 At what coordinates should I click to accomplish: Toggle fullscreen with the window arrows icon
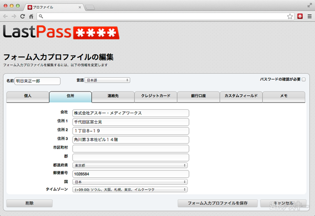310,5
